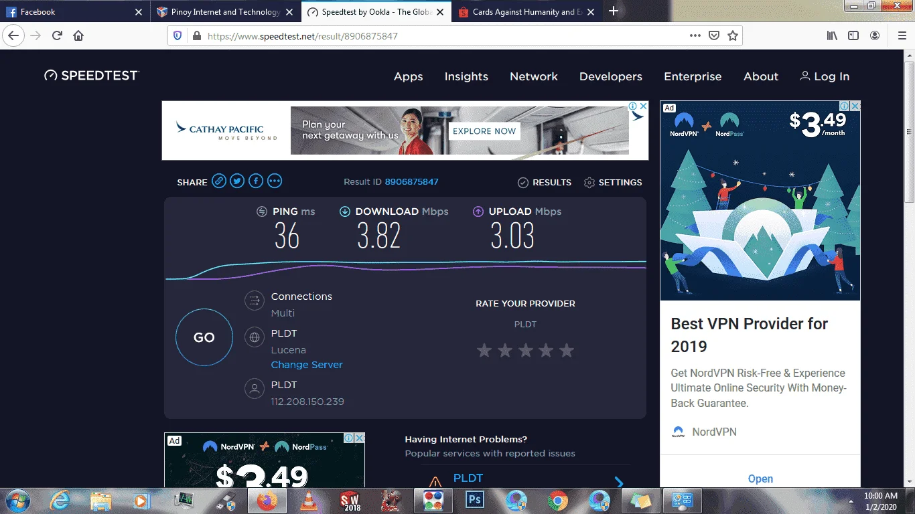Screen dimensions: 915x514
Task: Open Result ID 8906875847 link
Action: (412, 182)
